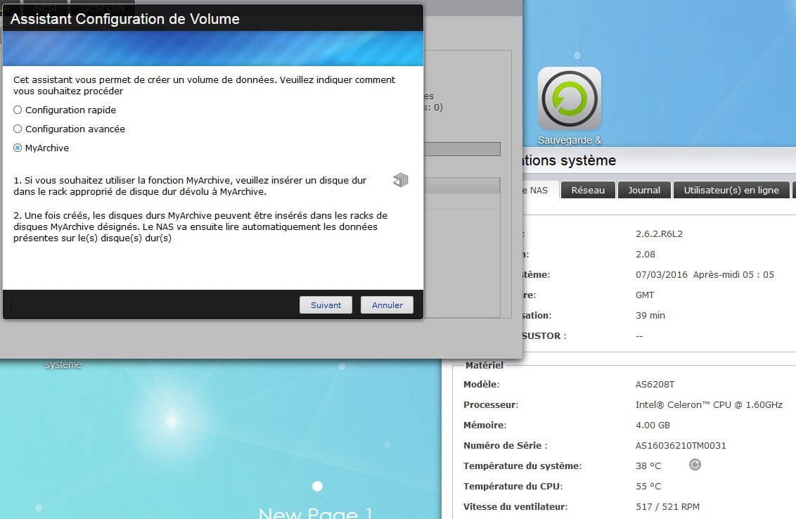The width and height of the screenshot is (796, 519).
Task: Click the serial number AS16036210TM0031
Action: (x=681, y=445)
